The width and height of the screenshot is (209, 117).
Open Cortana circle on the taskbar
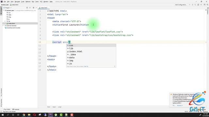click(x=13, y=115)
